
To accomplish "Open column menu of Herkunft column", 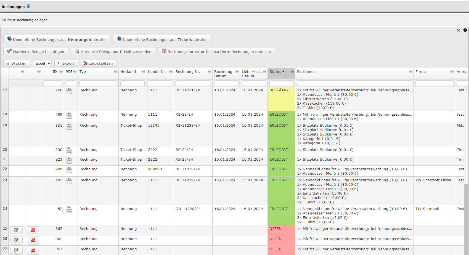I will (x=143, y=71).
